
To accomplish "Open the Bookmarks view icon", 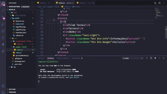I will tap(3, 38).
